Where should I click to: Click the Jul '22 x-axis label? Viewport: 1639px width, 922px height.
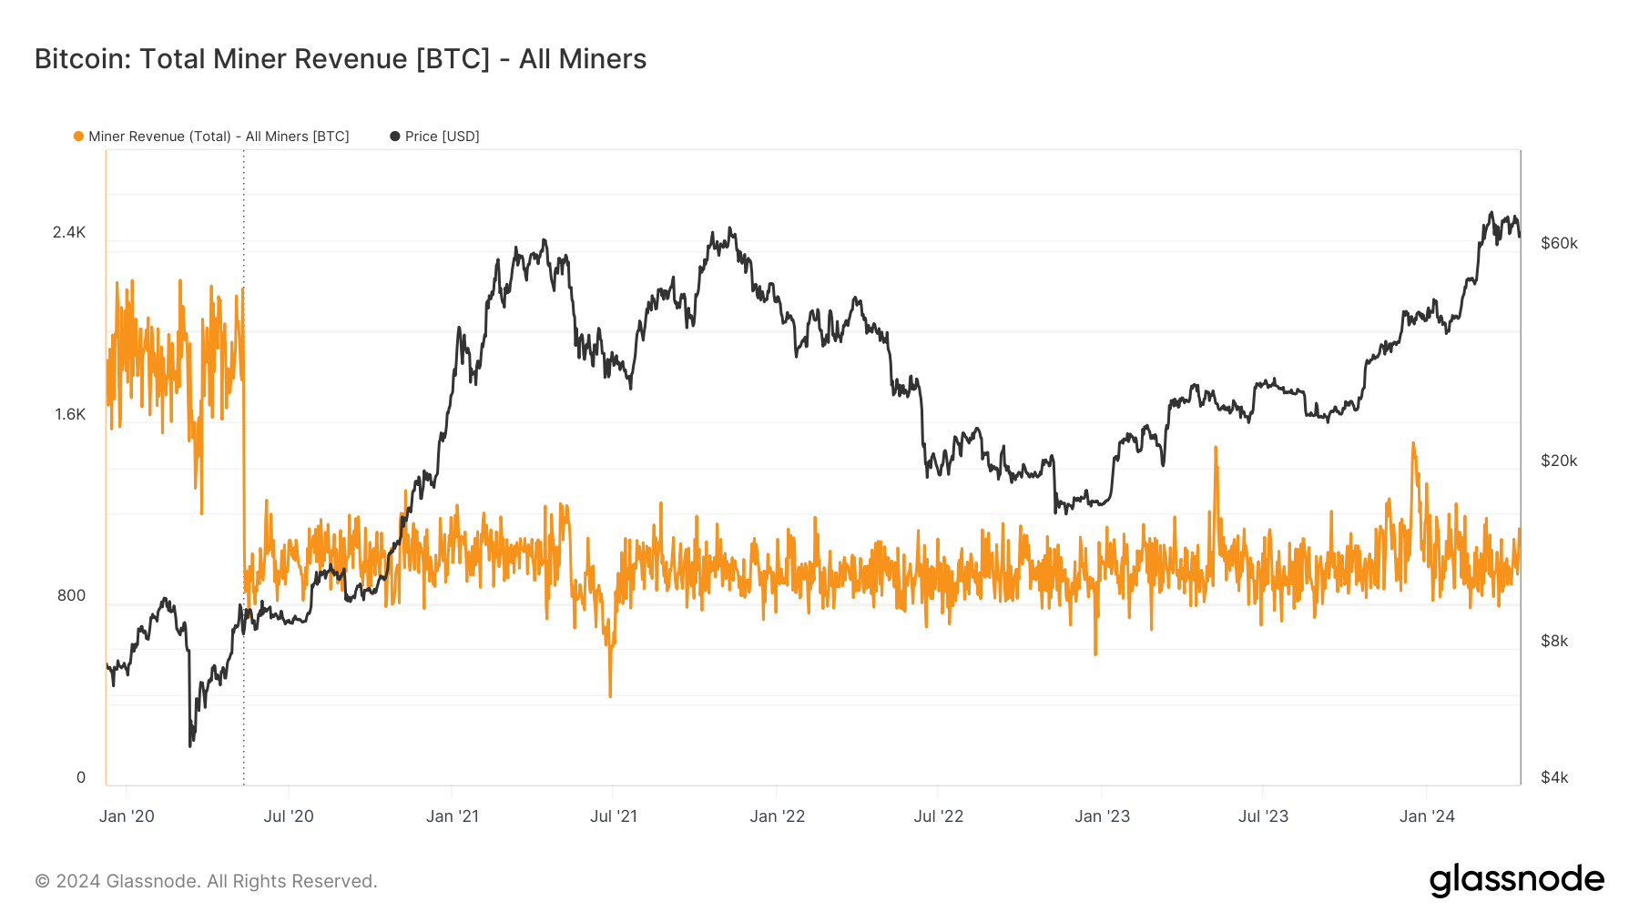click(x=939, y=816)
